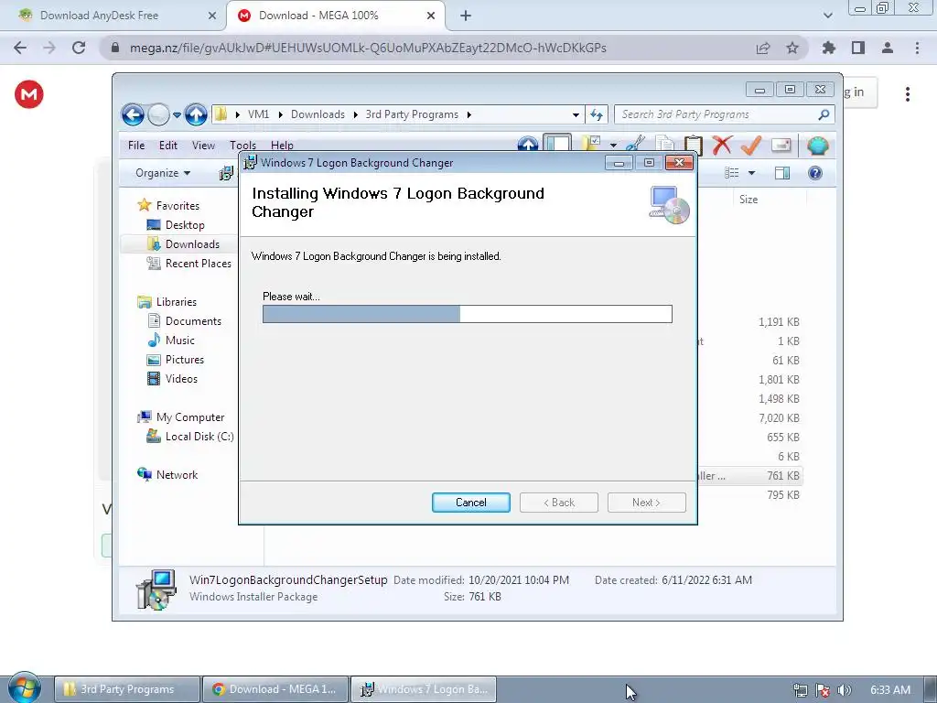Click VM1 in the address breadcrumb

tap(259, 114)
